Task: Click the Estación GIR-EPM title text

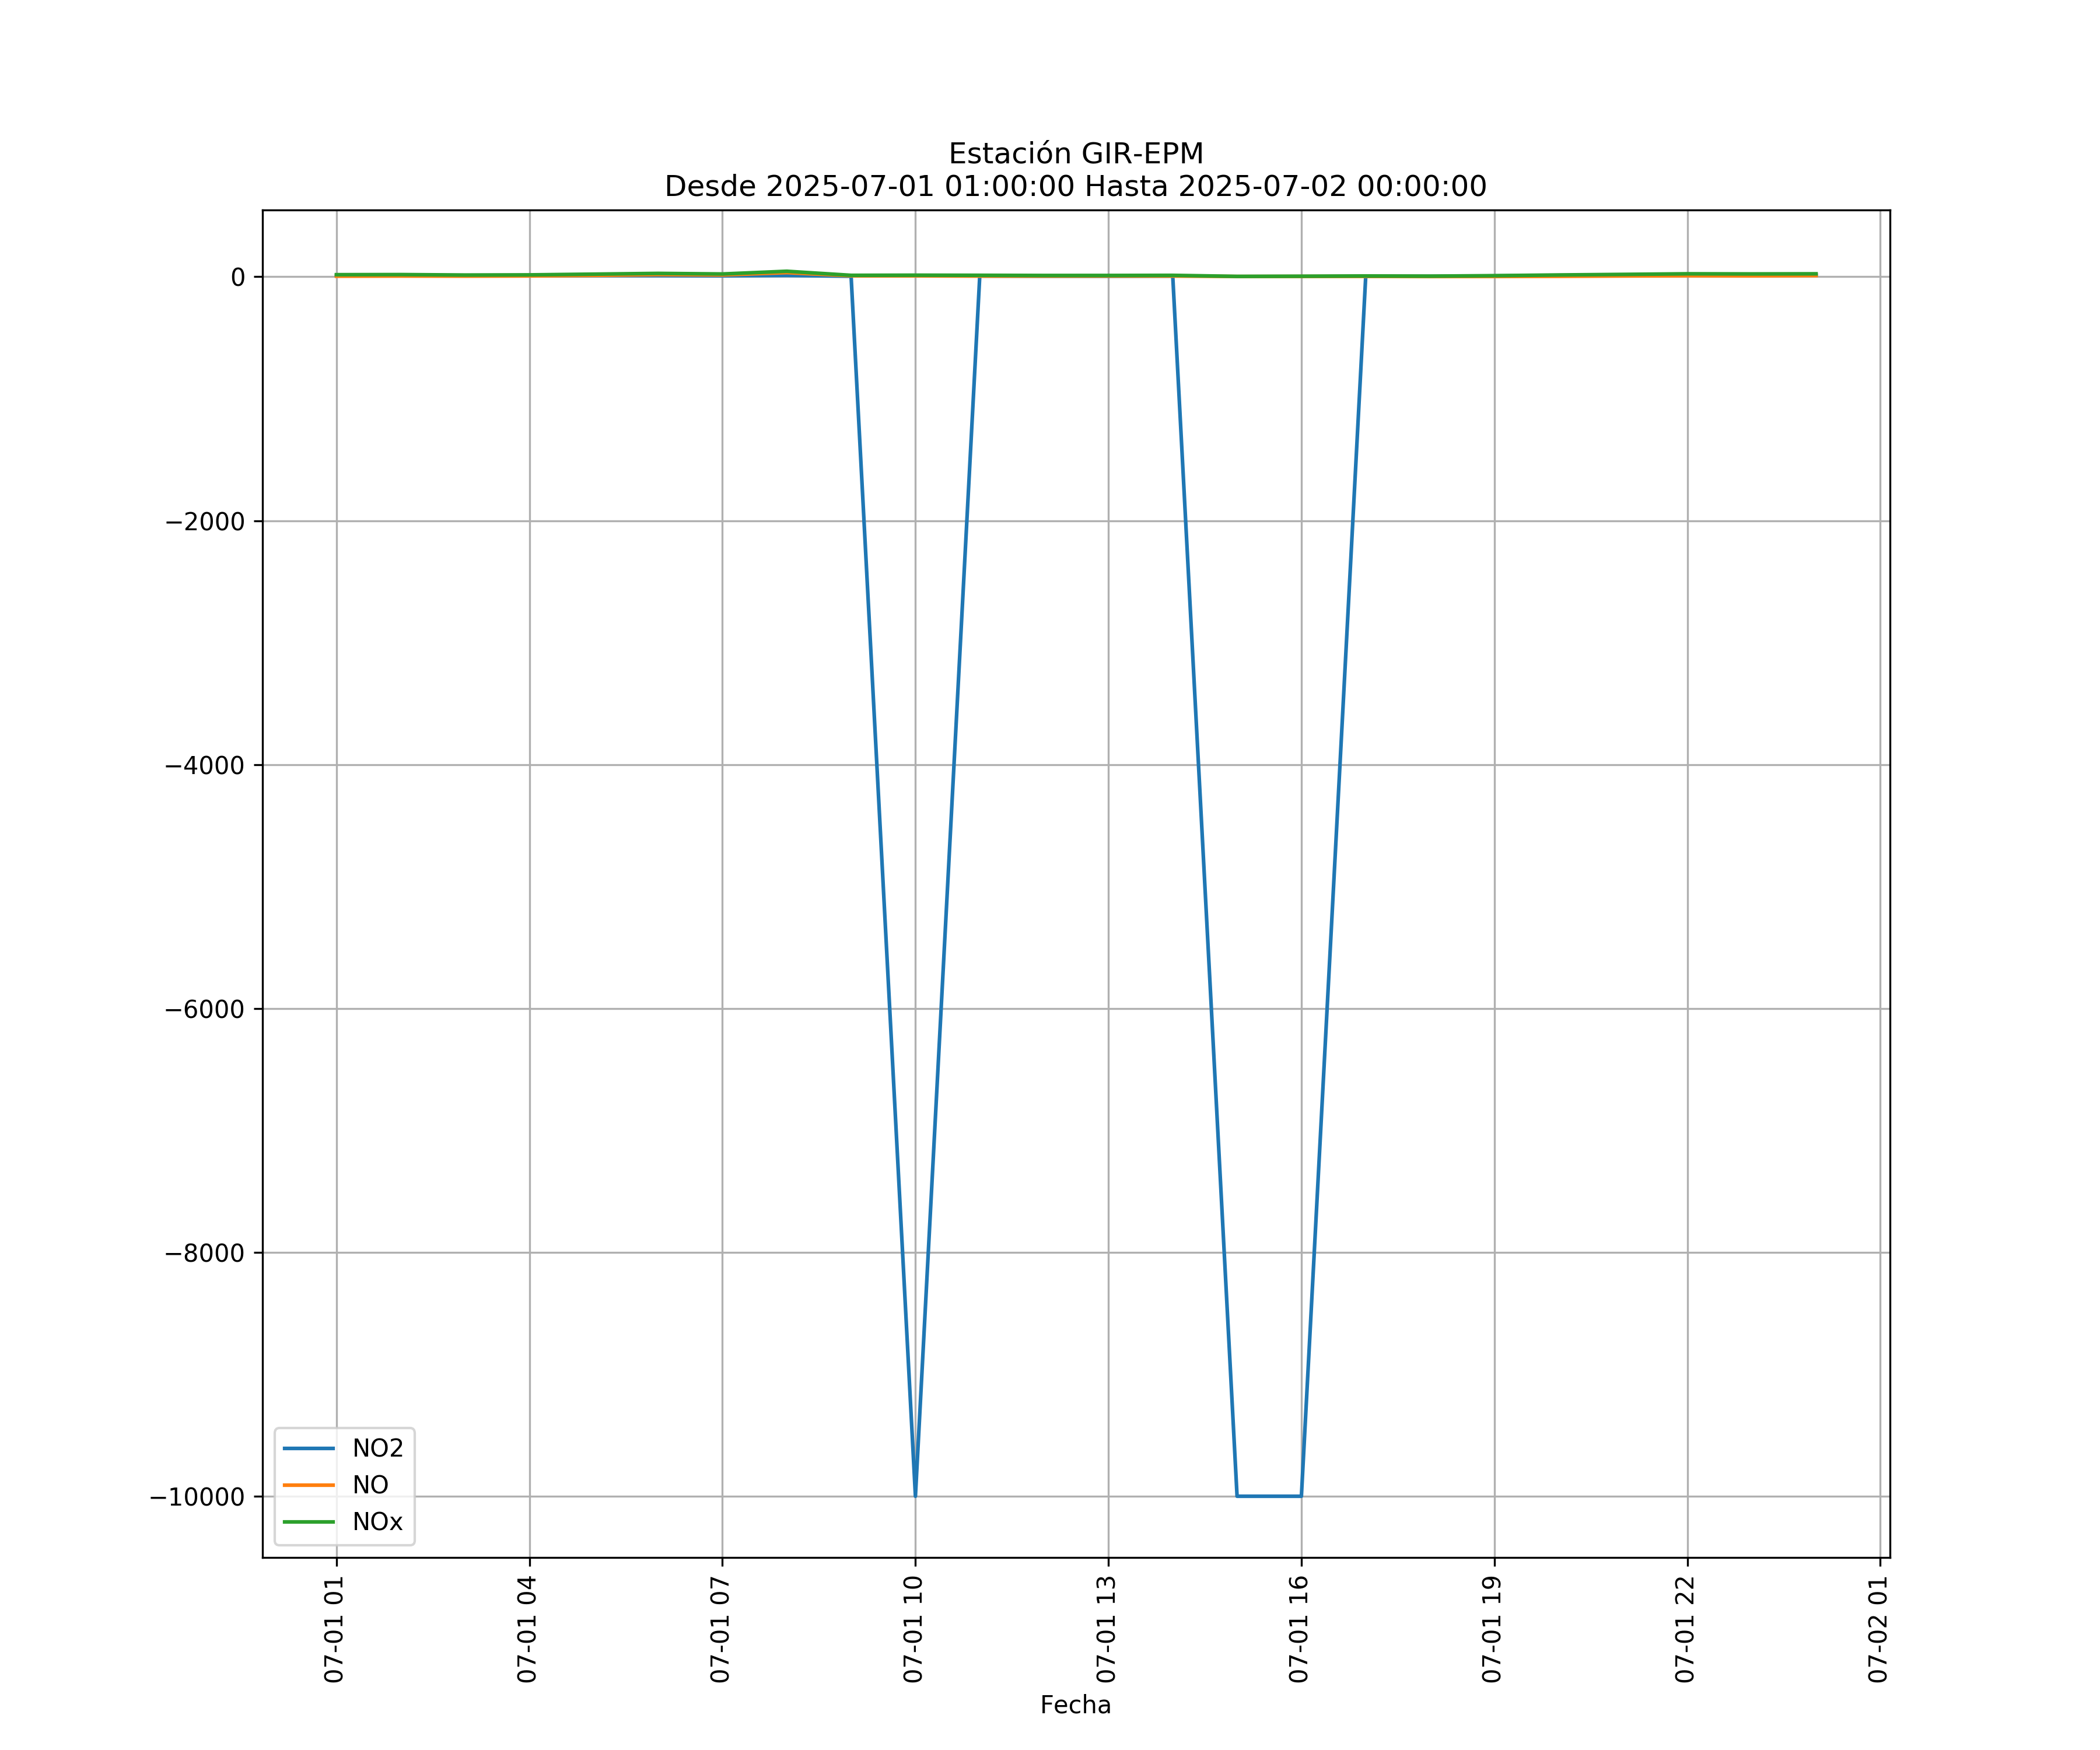Action: point(1075,154)
